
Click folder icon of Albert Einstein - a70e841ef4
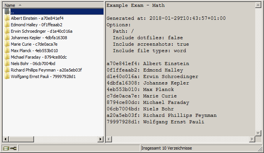(7, 18)
